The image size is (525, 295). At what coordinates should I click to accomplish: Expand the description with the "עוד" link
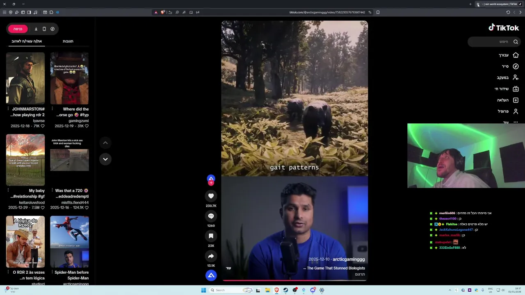228,268
